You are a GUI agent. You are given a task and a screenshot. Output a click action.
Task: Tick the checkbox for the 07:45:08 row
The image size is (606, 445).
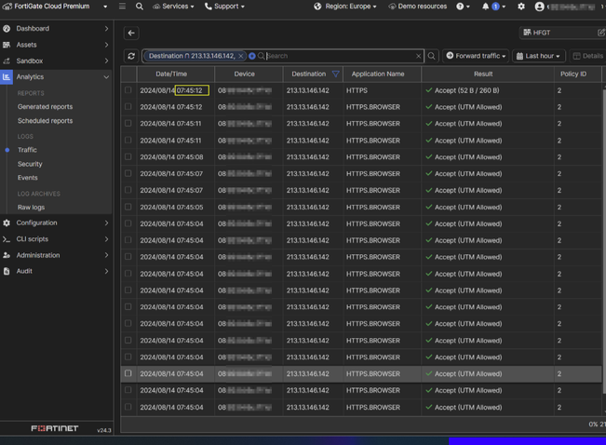click(x=128, y=157)
